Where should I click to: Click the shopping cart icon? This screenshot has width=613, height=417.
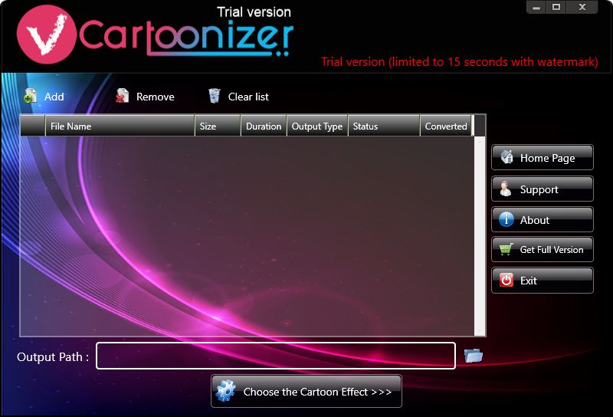pos(506,249)
